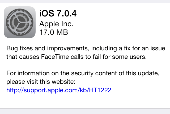Screen dimensions: 170x114
Task: Click the "17.0 MB" download size text
Action: (x=54, y=32)
